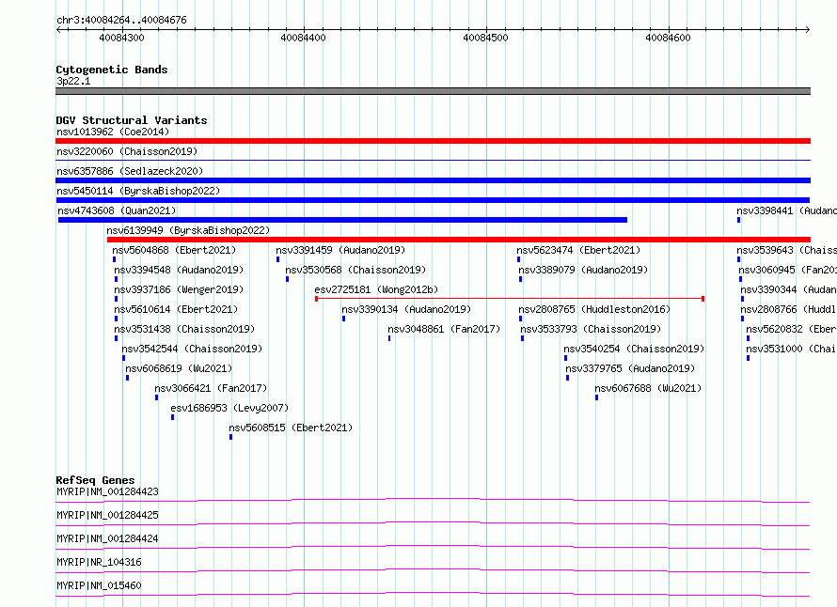Click ruler position 40084400
This screenshot has width=837, height=607.
[x=303, y=38]
